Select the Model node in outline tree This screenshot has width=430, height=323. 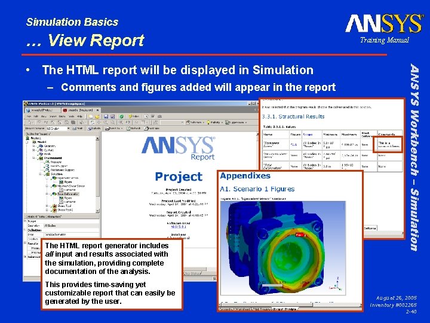(39, 142)
